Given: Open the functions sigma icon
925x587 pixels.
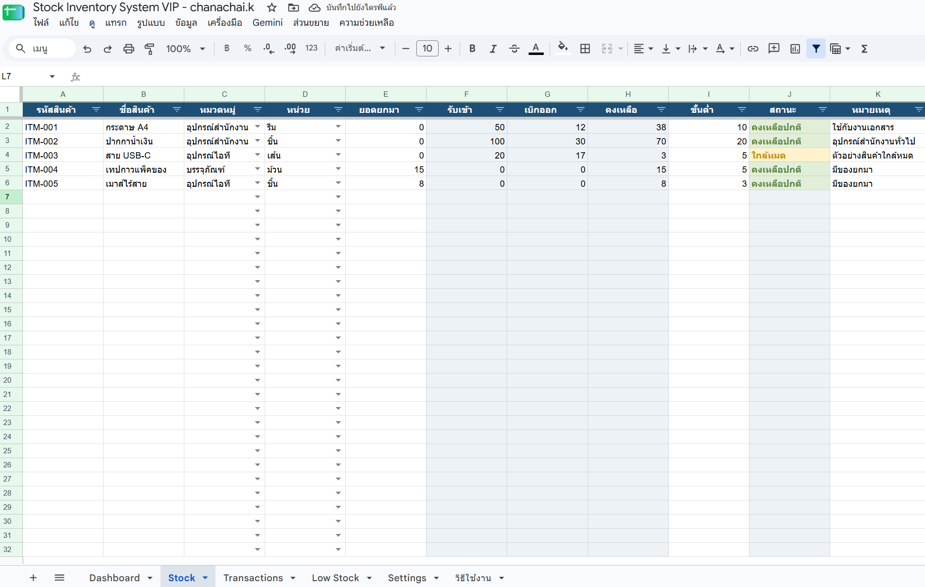Looking at the screenshot, I should (x=864, y=49).
